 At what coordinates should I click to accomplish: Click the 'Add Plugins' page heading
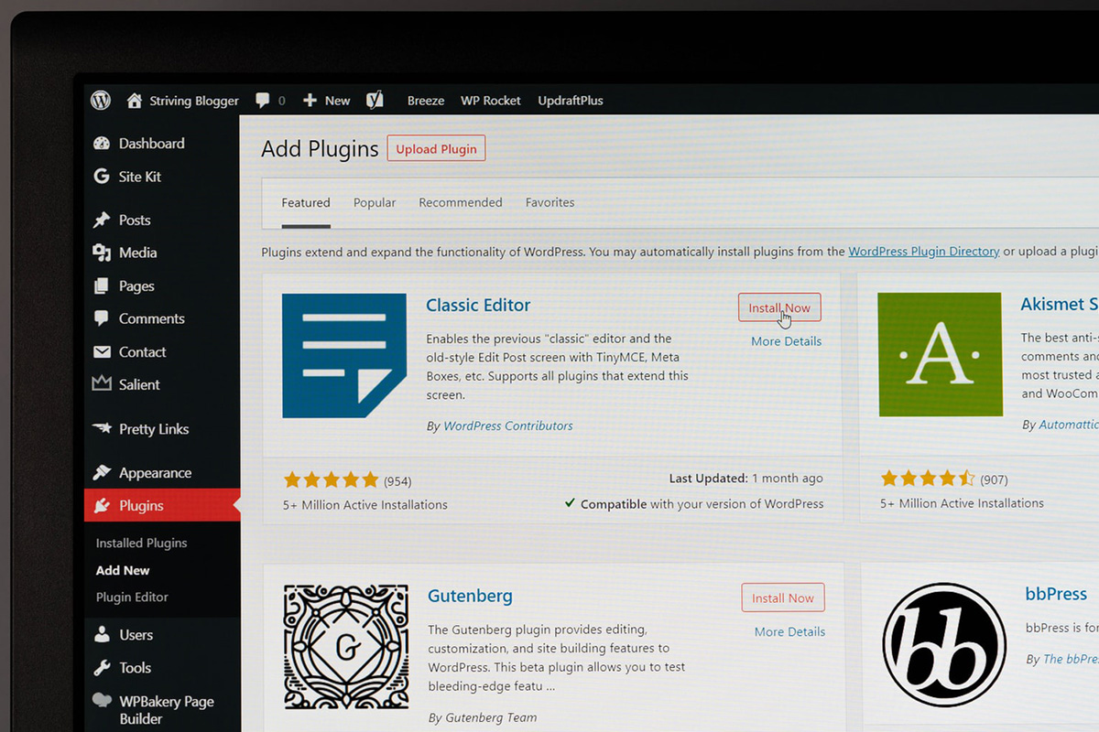click(320, 149)
